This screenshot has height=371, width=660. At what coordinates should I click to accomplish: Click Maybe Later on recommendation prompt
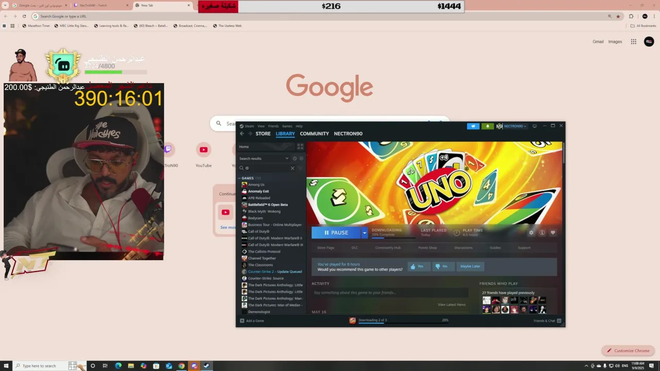pyautogui.click(x=470, y=266)
